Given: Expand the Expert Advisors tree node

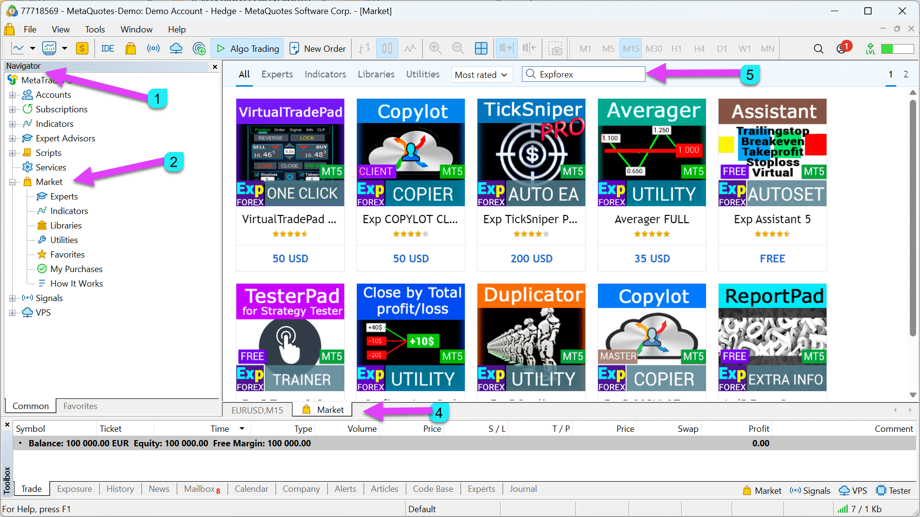Looking at the screenshot, I should pyautogui.click(x=12, y=138).
